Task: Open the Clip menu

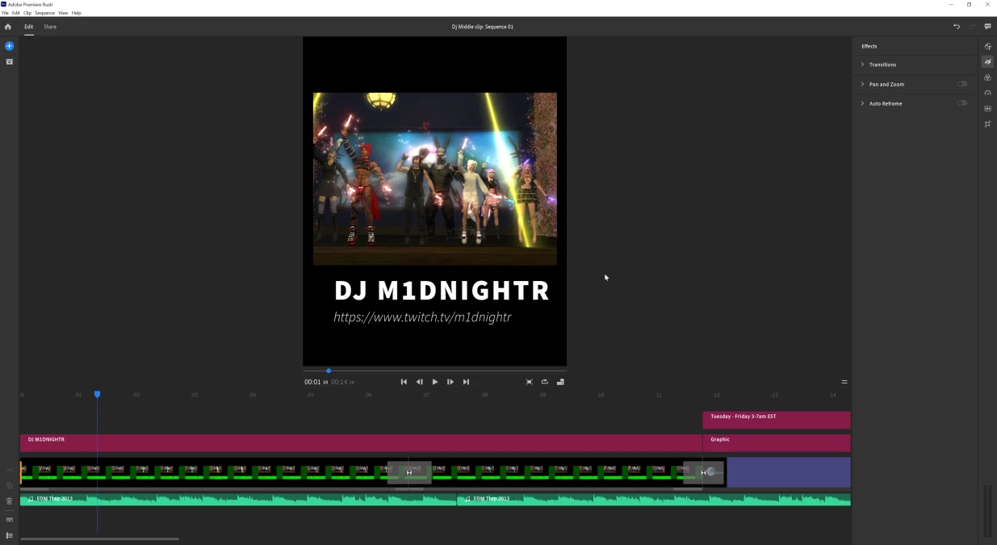Action: [27, 13]
